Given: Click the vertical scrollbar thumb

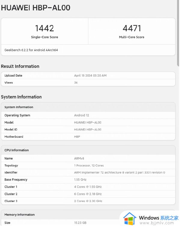Looking at the screenshot, I should pyautogui.click(x=178, y=33).
